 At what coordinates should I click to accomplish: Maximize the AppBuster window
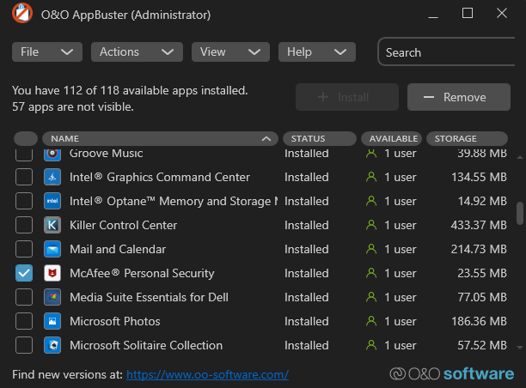468,14
